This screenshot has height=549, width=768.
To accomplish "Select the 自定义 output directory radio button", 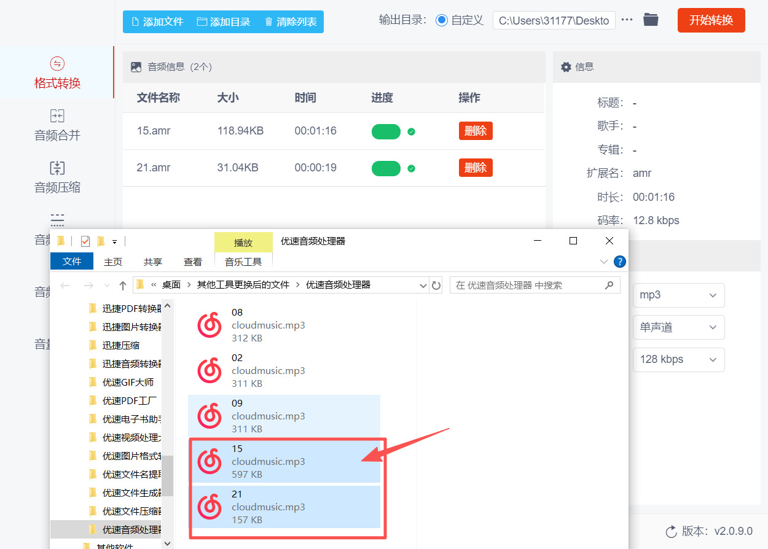I will tap(442, 20).
